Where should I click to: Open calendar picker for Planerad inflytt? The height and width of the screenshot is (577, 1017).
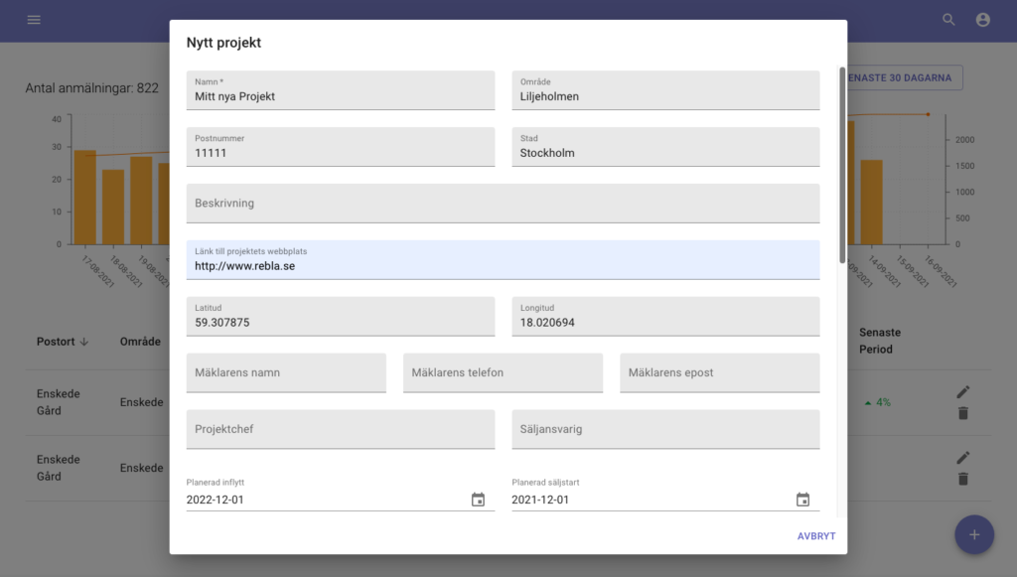coord(478,500)
